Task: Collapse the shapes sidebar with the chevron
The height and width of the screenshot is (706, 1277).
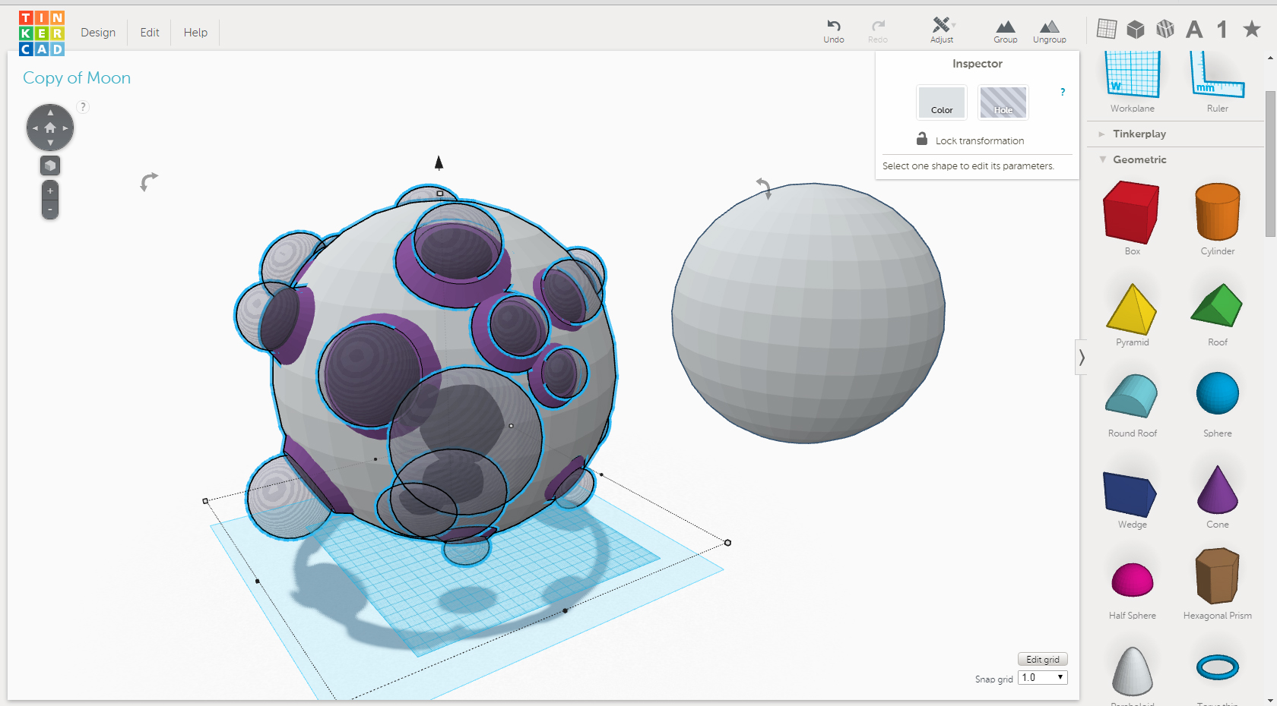Action: click(1081, 357)
